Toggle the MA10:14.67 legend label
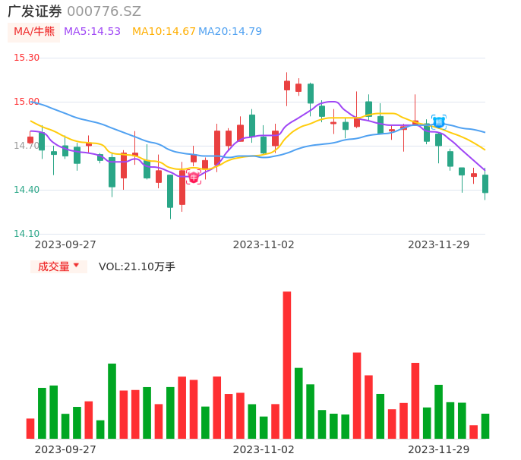The image size is (521, 460). [163, 32]
